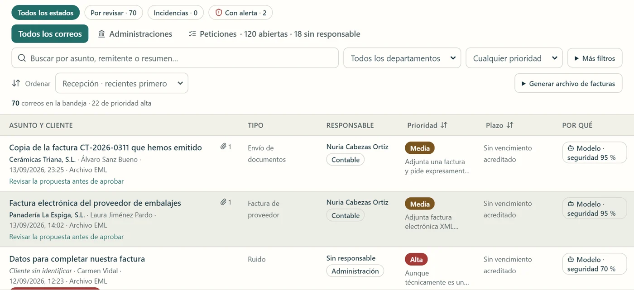The width and height of the screenshot is (634, 290).
Task: Click the Alta priority badge
Action: coord(416,259)
